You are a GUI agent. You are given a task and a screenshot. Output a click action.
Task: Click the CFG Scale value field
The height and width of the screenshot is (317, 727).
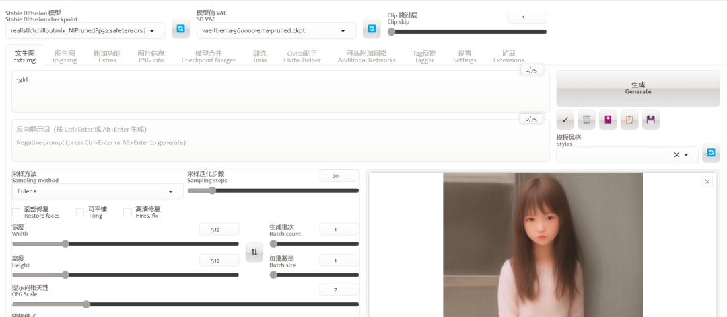(339, 289)
